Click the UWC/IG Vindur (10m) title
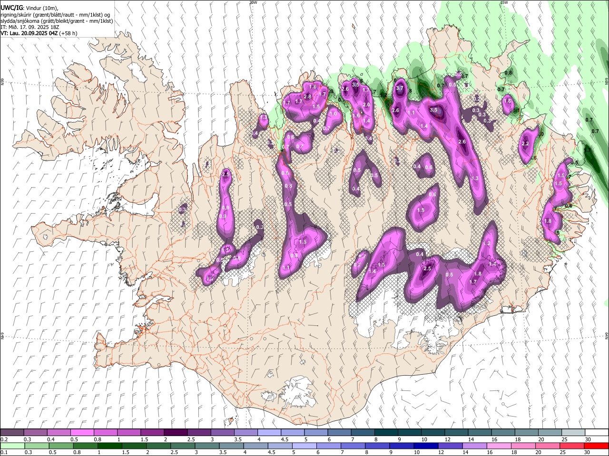 [x=29, y=8]
